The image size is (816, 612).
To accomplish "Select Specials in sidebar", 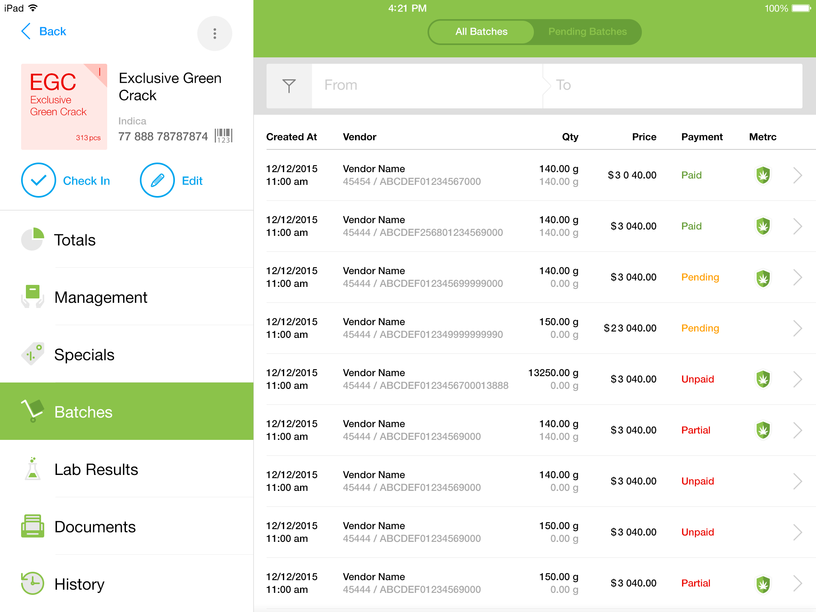I will pyautogui.click(x=84, y=355).
